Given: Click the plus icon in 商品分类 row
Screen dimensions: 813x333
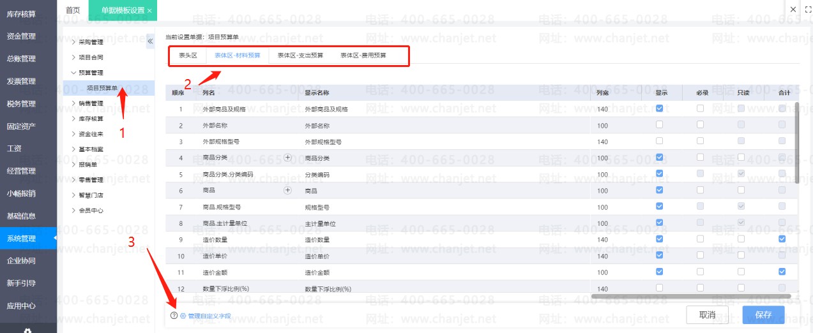Looking at the screenshot, I should pyautogui.click(x=287, y=157).
